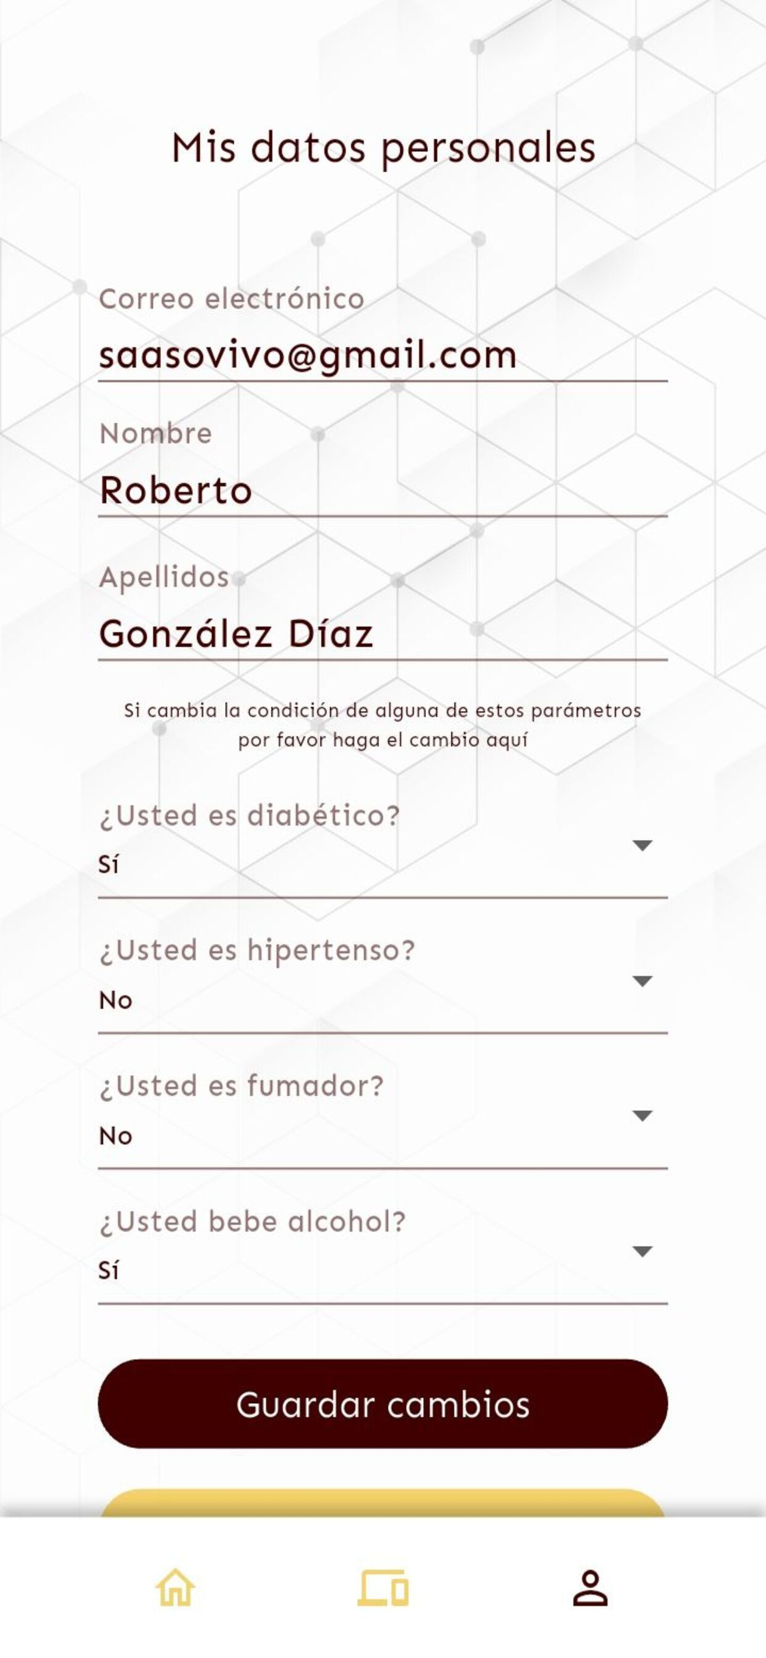Click the 'Mis datos personales' heading

coord(384,149)
